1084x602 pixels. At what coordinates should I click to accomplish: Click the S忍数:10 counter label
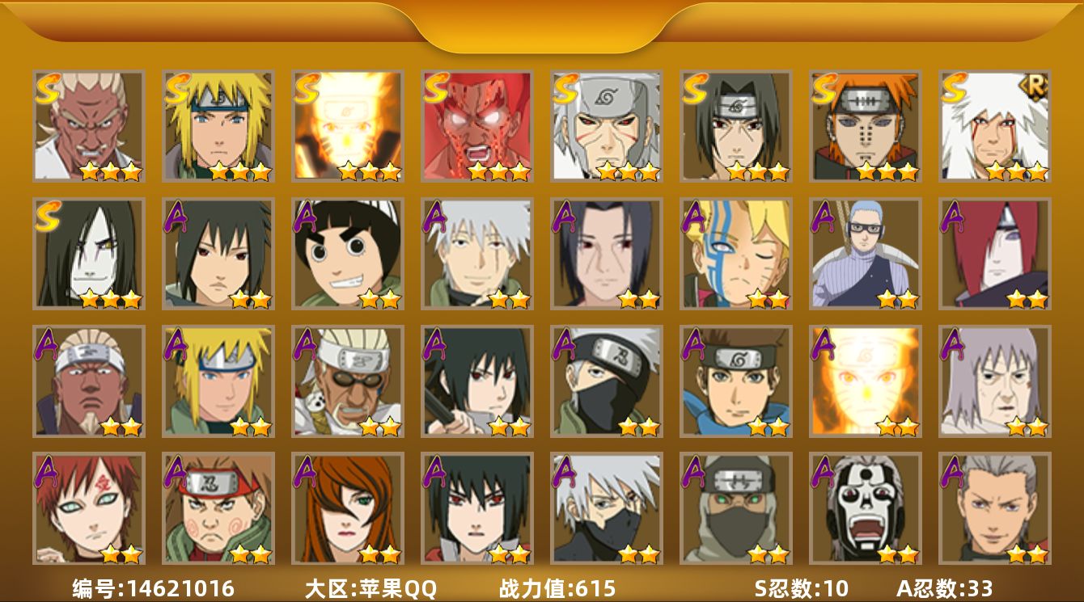(x=801, y=588)
